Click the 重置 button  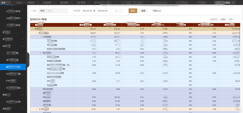coord(143,11)
